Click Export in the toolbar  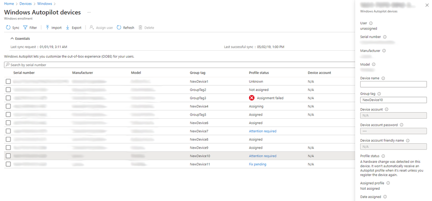74,28
